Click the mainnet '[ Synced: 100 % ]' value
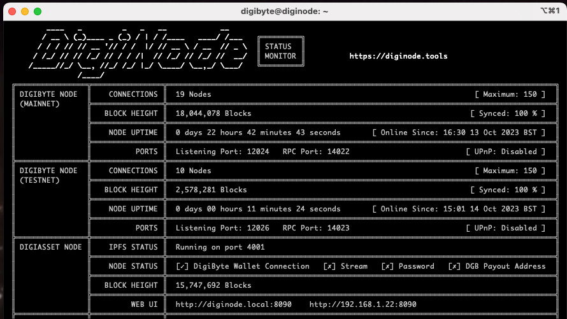Image resolution: width=567 pixels, height=319 pixels. pyautogui.click(x=508, y=113)
